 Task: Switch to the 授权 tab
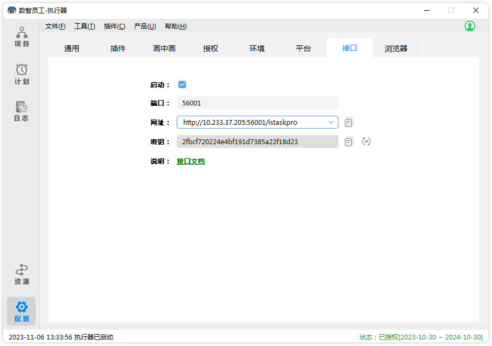click(211, 48)
